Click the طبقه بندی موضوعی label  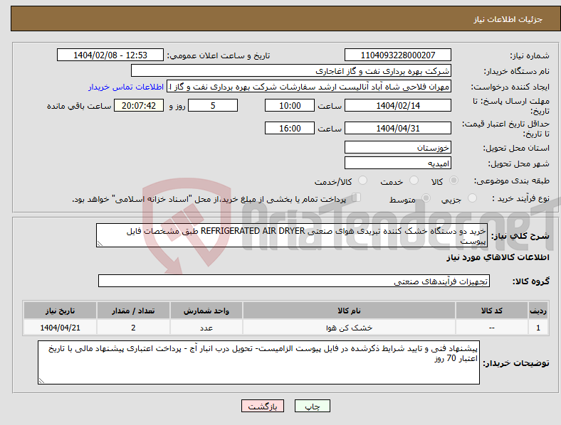click(x=512, y=181)
